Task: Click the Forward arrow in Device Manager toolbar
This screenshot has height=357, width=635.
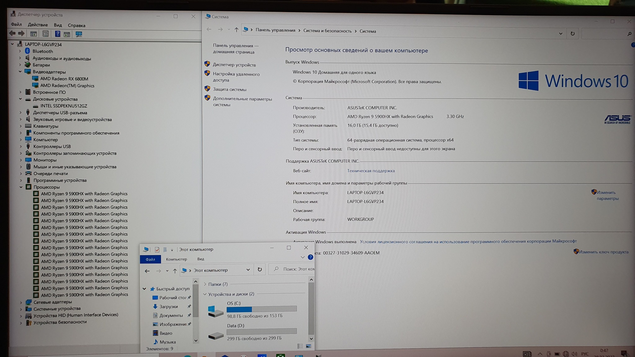Action: click(21, 33)
